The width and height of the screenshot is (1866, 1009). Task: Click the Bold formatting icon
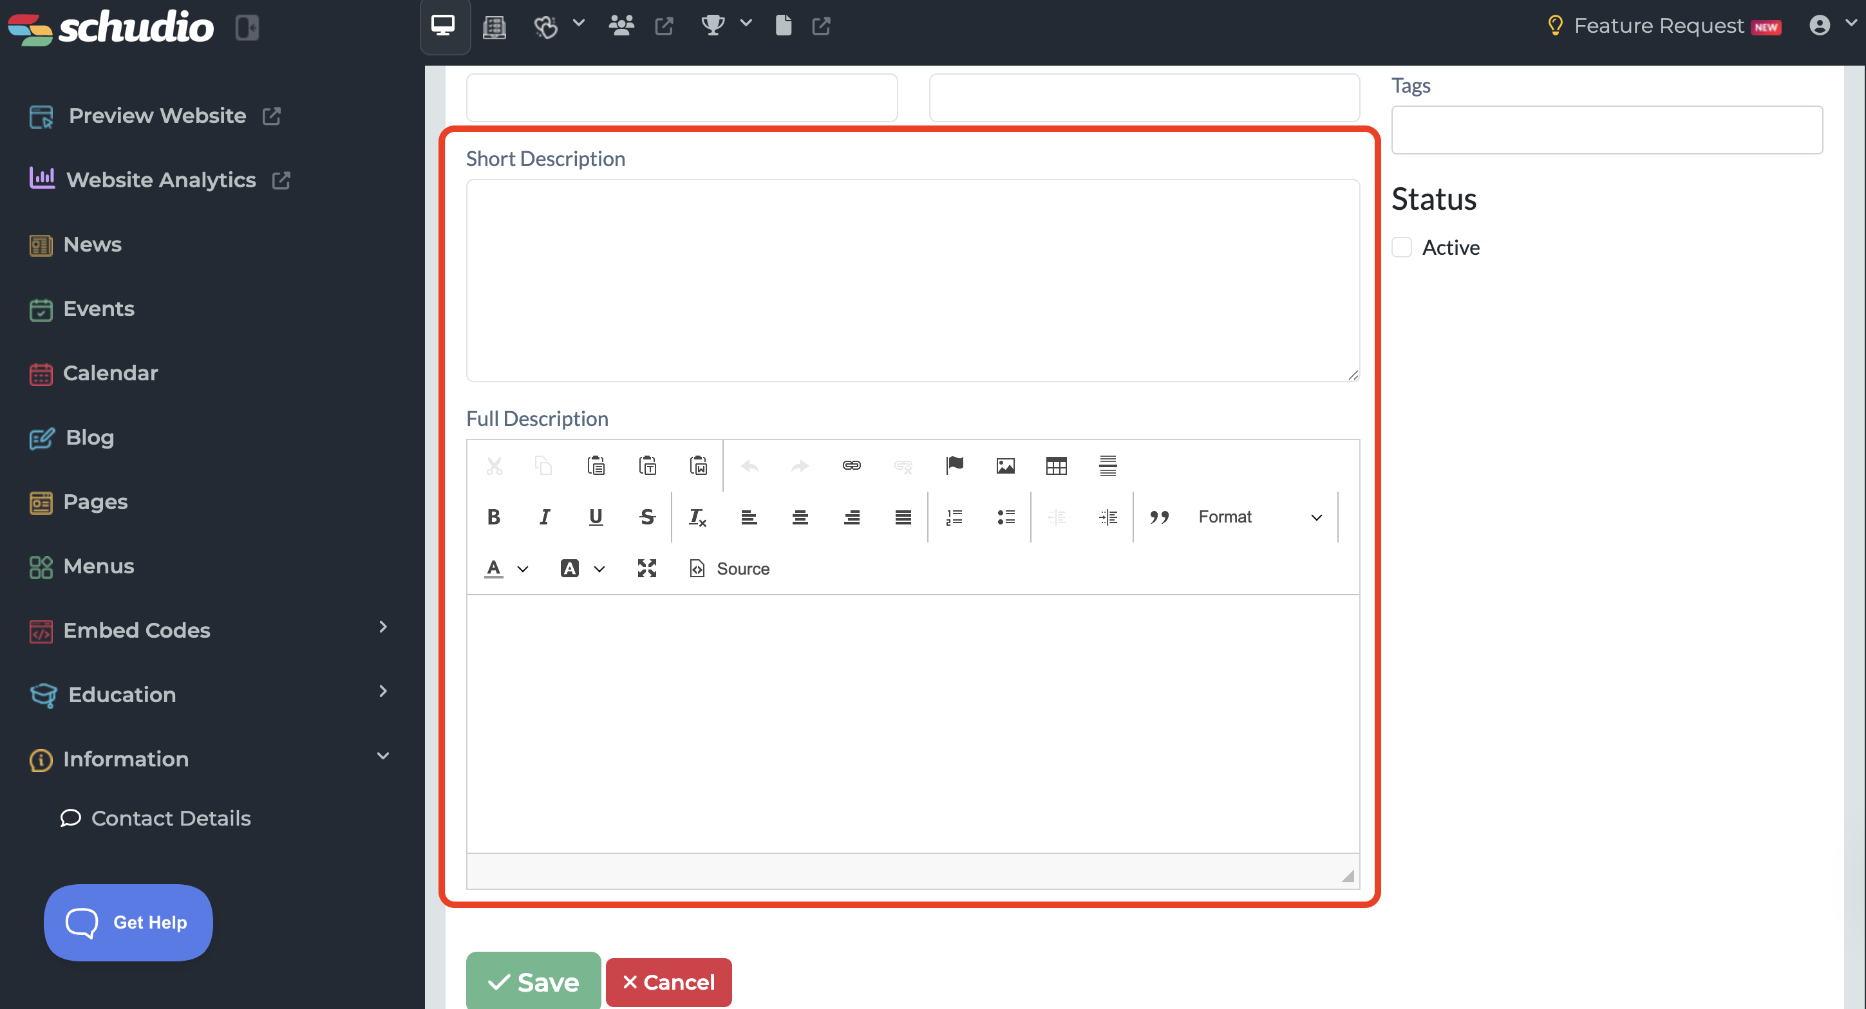coord(493,517)
